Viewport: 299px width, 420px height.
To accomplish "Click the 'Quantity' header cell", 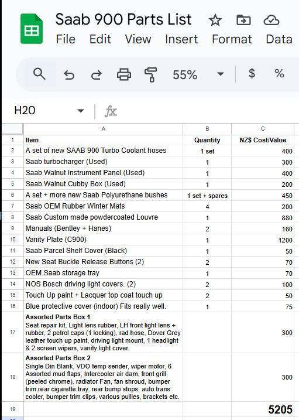I will coord(207,140).
